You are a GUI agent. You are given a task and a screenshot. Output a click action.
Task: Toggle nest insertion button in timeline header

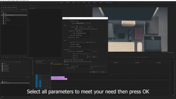click(x=37, y=64)
